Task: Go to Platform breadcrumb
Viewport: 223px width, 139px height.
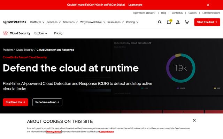Action: coord(8,50)
